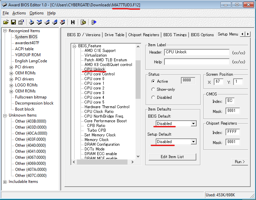Select the Active status radio button

click(x=153, y=81)
